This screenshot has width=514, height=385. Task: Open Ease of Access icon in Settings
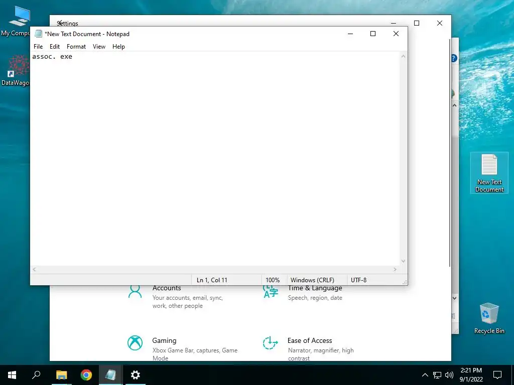(x=270, y=343)
